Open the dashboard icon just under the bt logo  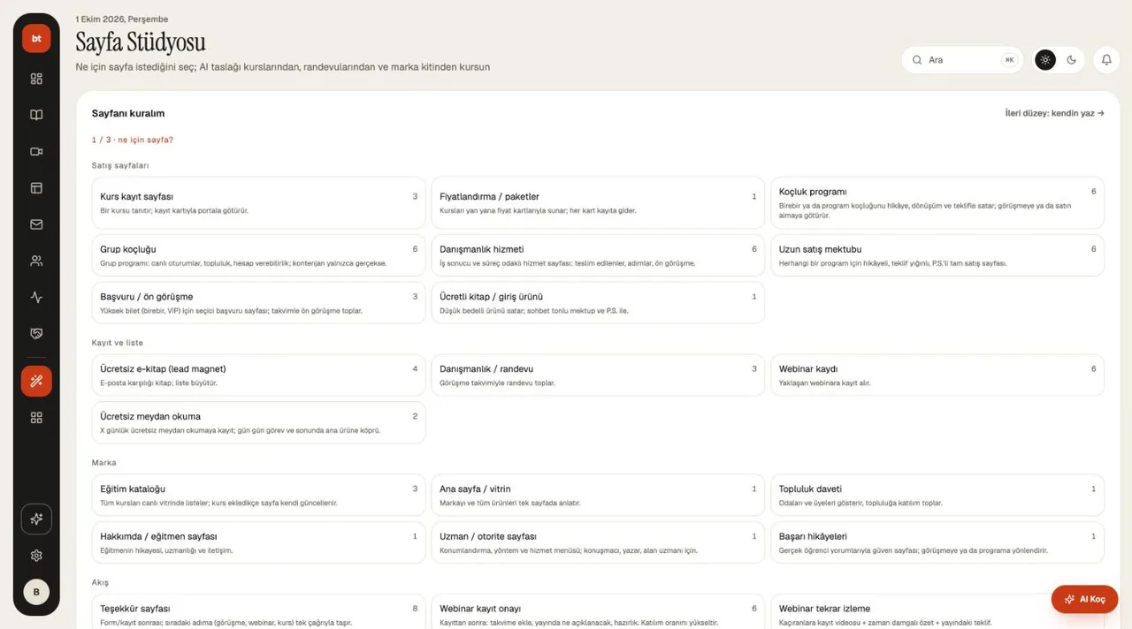click(x=36, y=79)
